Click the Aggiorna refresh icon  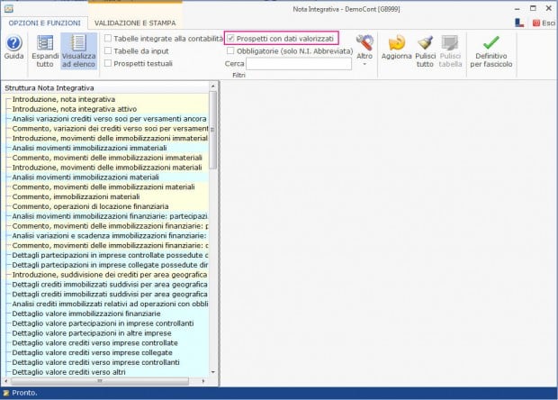point(396,42)
